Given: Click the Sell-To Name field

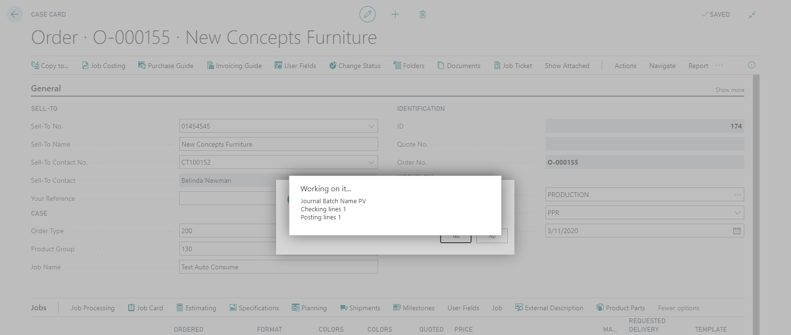Looking at the screenshot, I should tap(278, 144).
